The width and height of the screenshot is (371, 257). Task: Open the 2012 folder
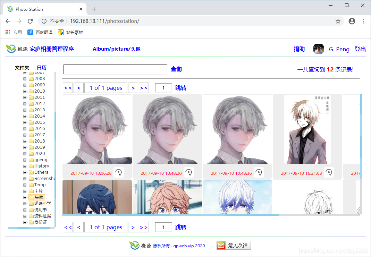37,104
